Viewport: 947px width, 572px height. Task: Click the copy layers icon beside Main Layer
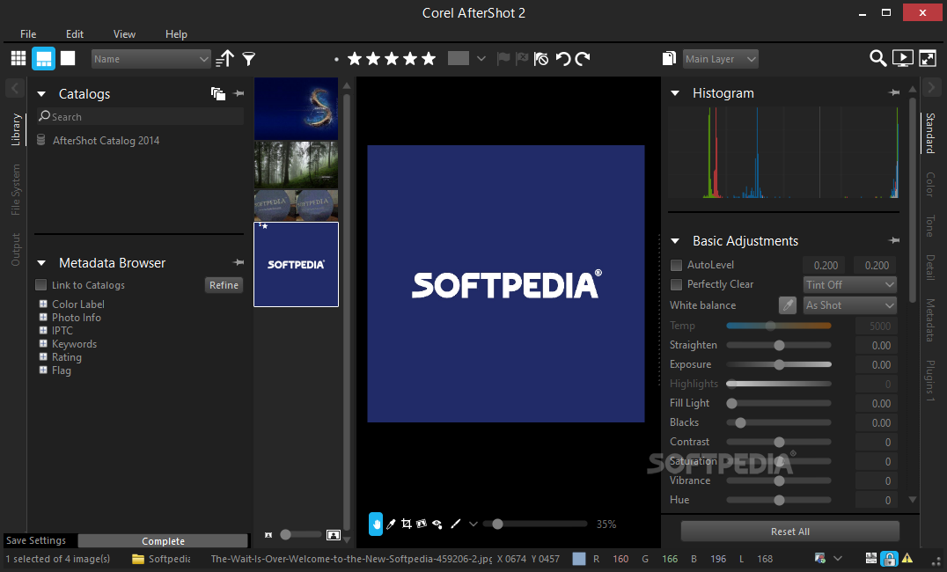669,58
